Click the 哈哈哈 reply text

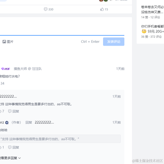[x=4, y=130]
